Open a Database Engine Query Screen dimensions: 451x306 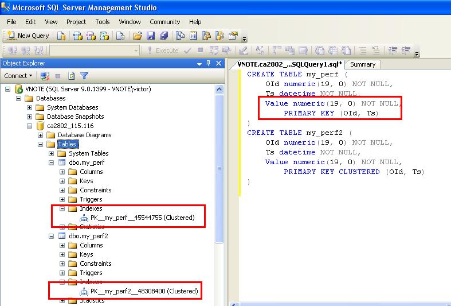pos(61,36)
